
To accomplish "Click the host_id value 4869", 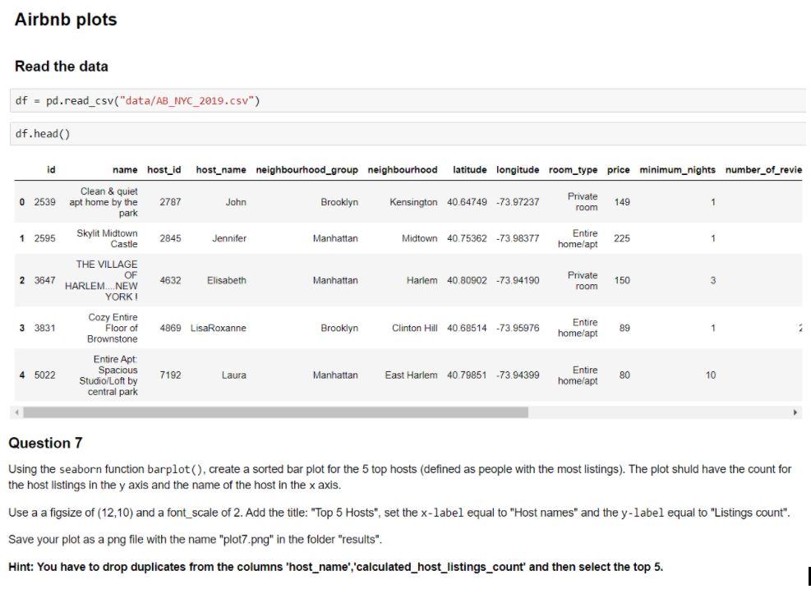I will (x=170, y=328).
